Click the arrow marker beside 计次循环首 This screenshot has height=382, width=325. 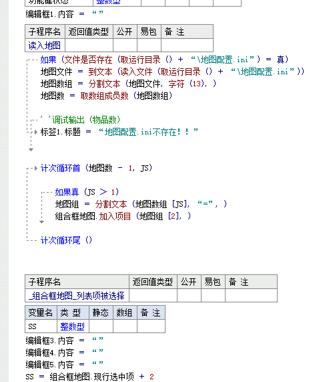[36, 168]
